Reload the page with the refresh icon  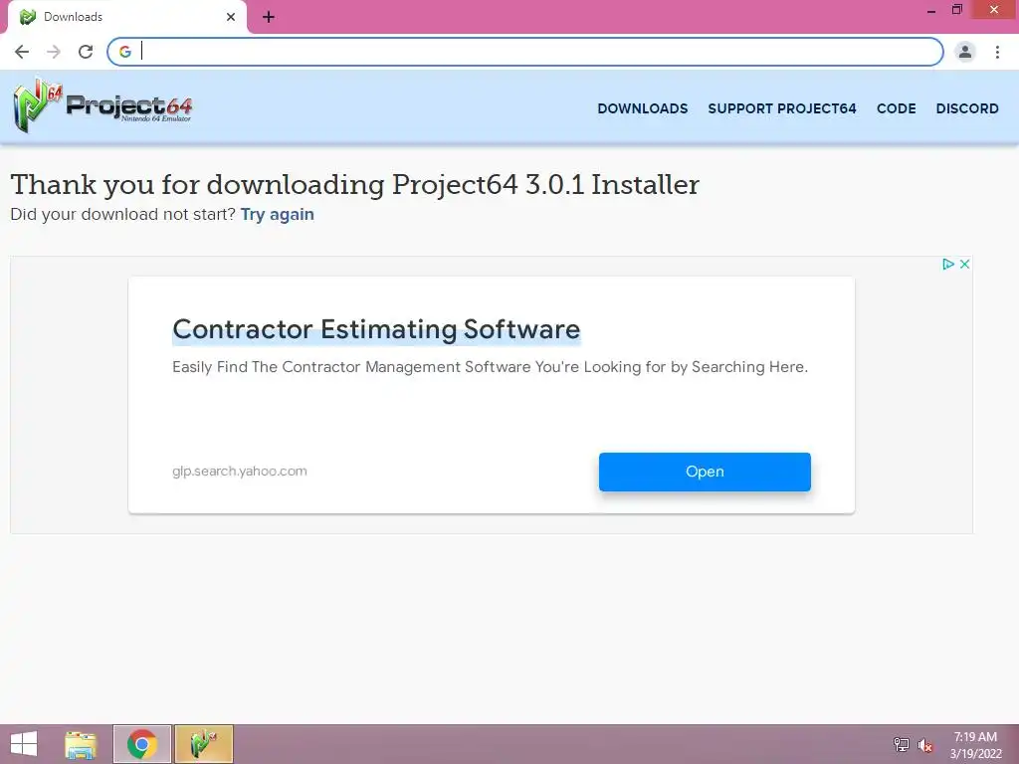(86, 52)
